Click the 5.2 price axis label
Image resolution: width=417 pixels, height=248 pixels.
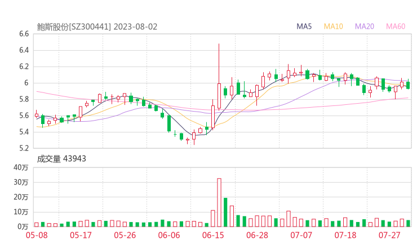pyautogui.click(x=24, y=148)
